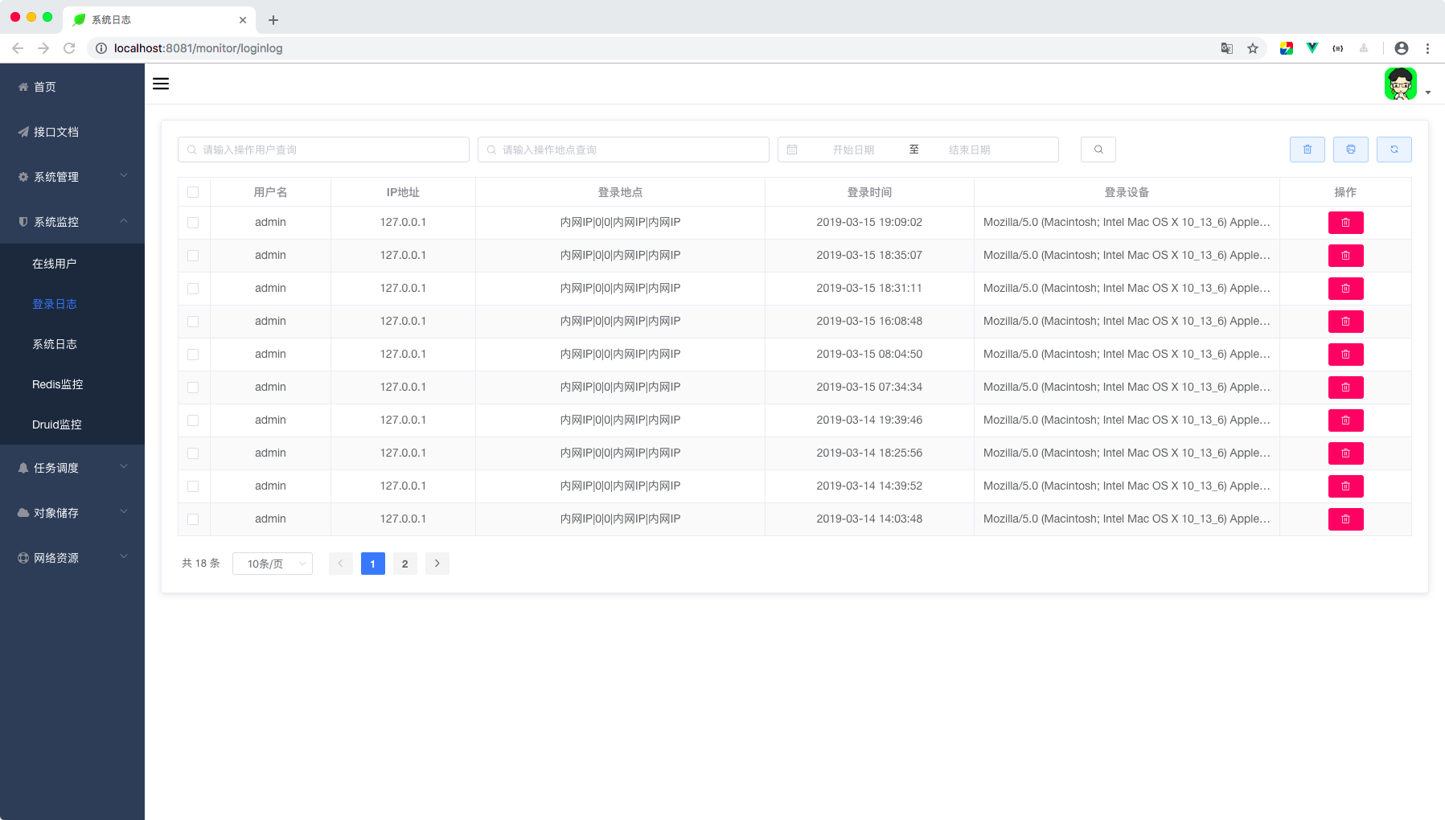Open a new browser tab

pyautogui.click(x=273, y=20)
